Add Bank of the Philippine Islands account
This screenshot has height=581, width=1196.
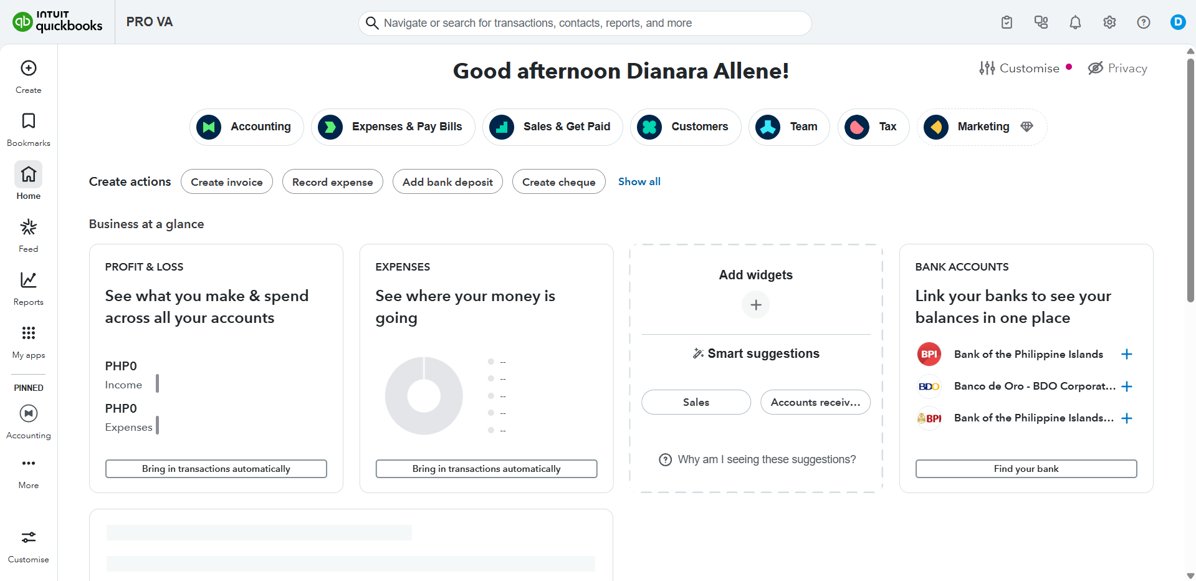pos(1127,354)
